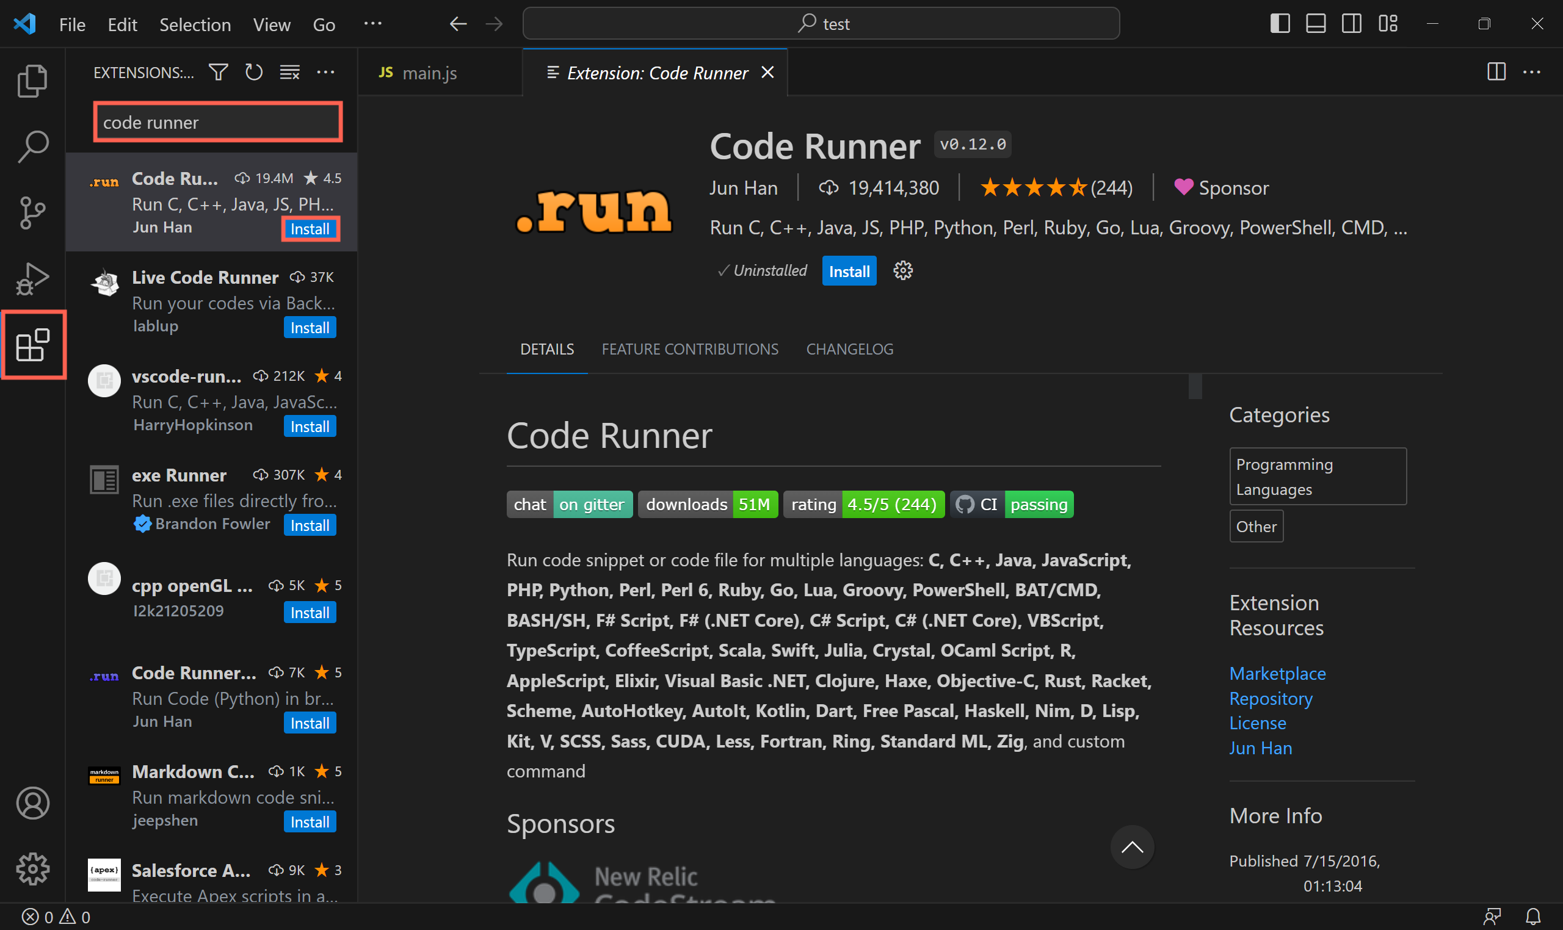
Task: Switch to the FEATURE CONTRIBUTIONS tab
Action: tap(690, 349)
